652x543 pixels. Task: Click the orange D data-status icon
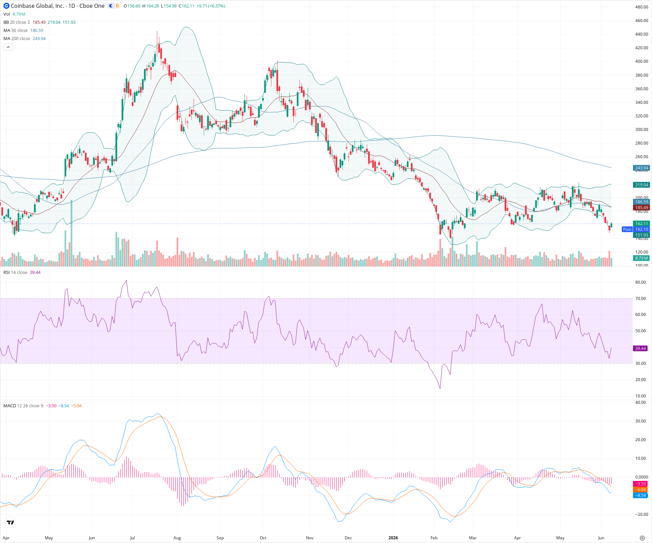(117, 6)
